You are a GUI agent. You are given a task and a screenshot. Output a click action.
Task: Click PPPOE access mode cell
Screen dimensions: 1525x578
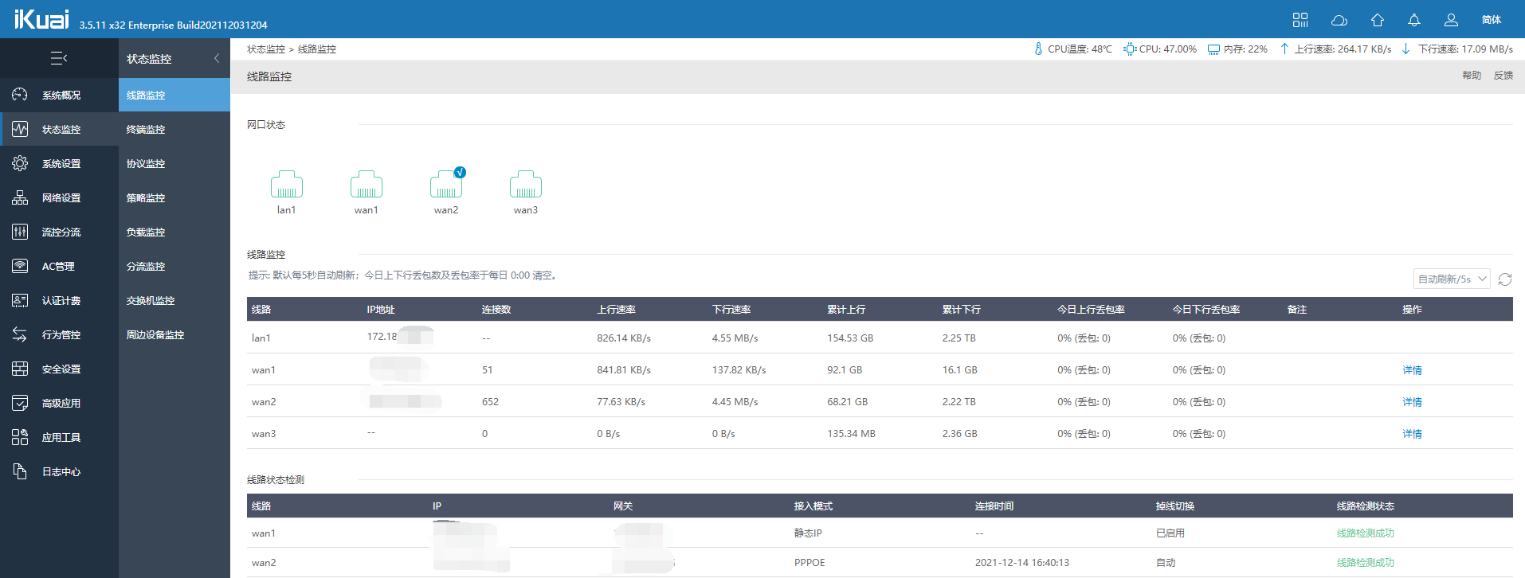[x=810, y=563]
